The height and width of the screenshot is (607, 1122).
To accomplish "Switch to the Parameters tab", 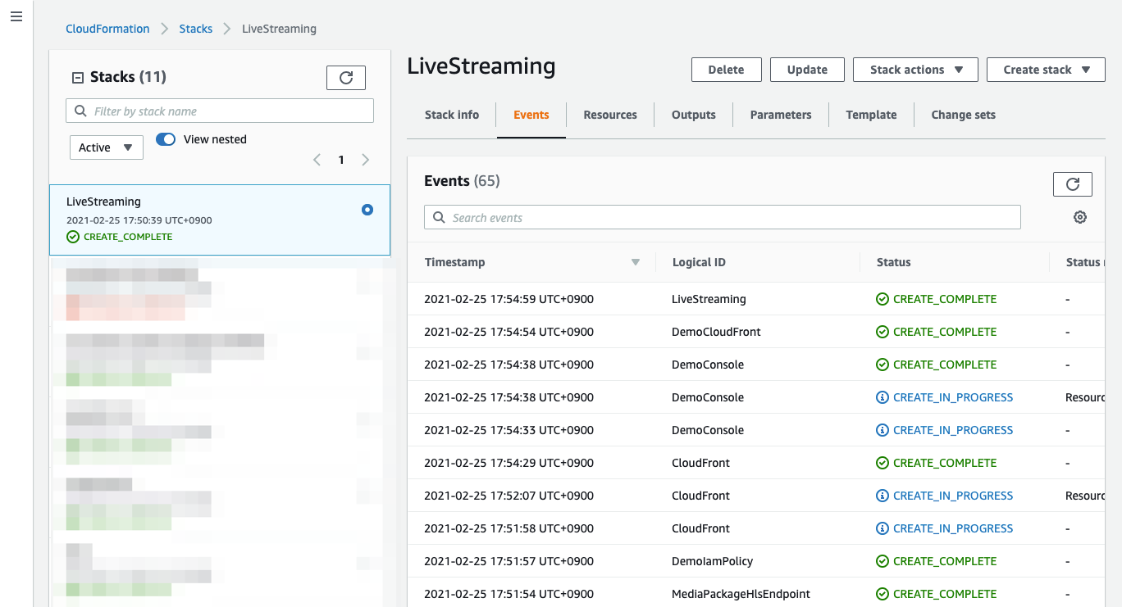I will (781, 115).
